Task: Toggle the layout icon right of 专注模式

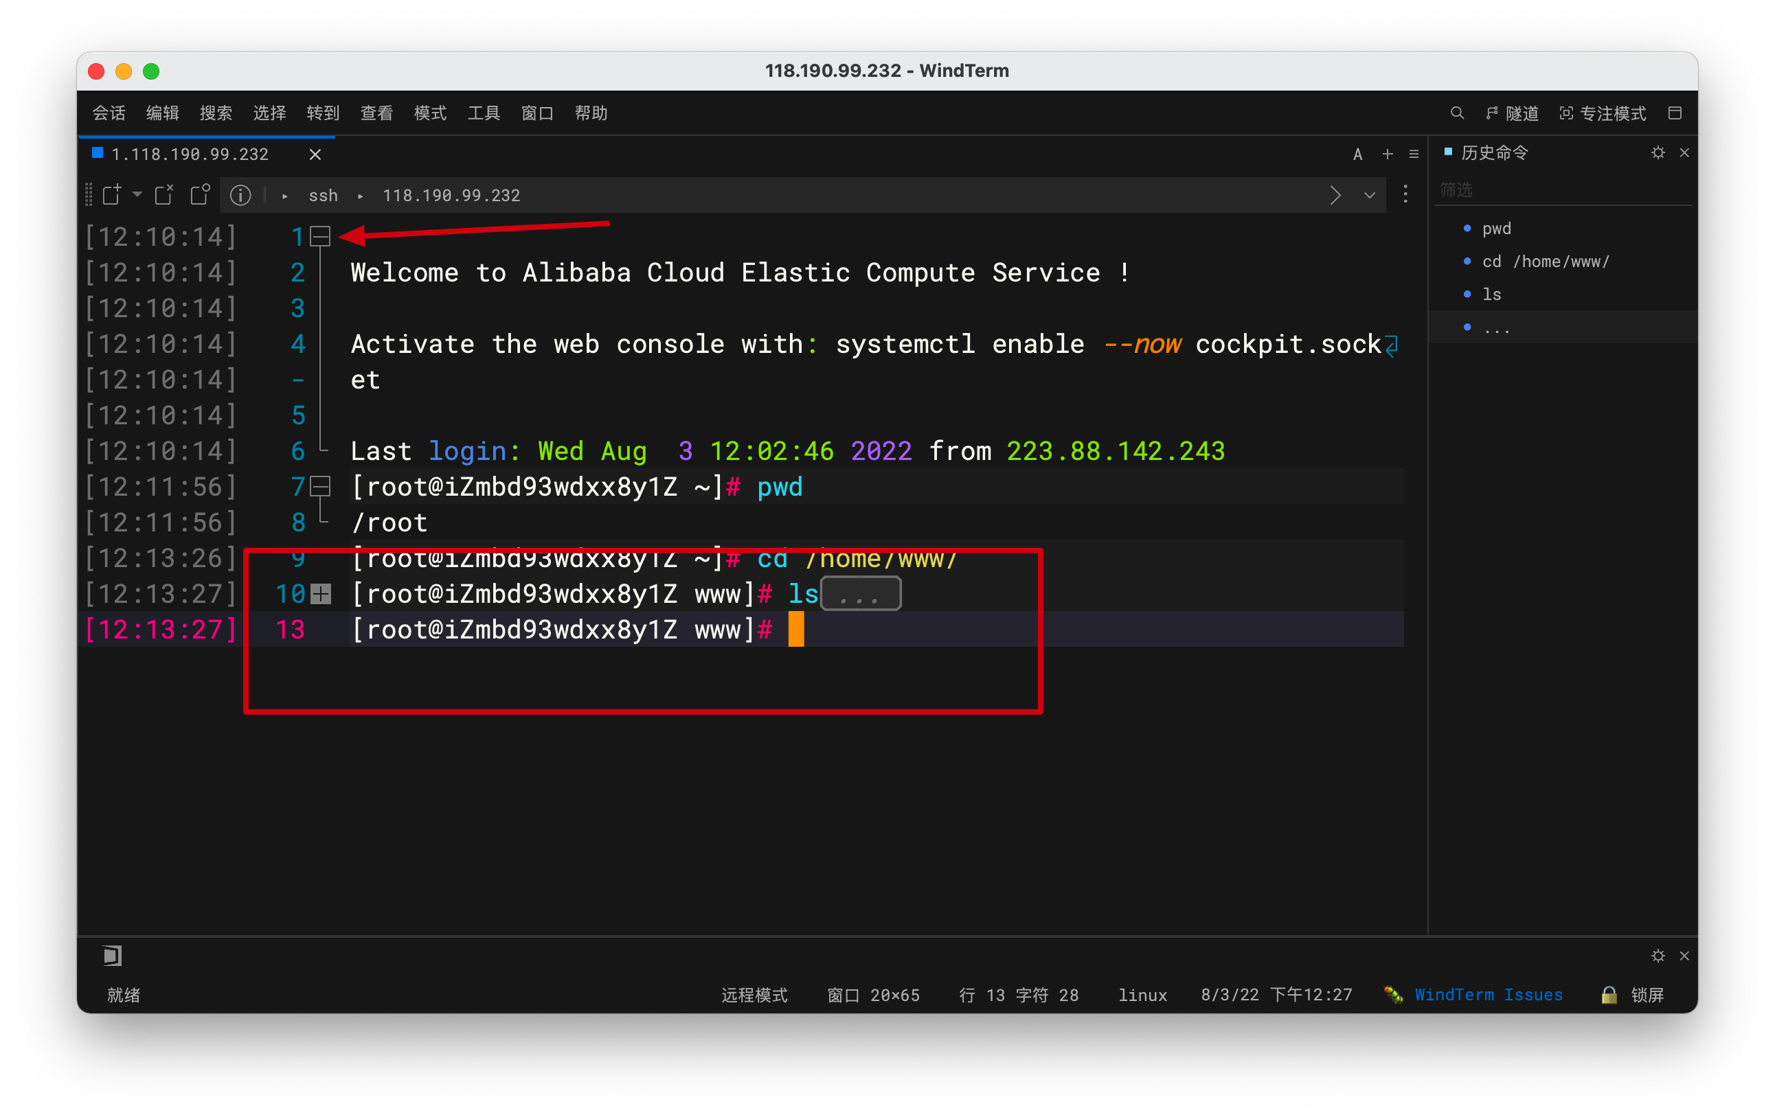Action: 1675,113
